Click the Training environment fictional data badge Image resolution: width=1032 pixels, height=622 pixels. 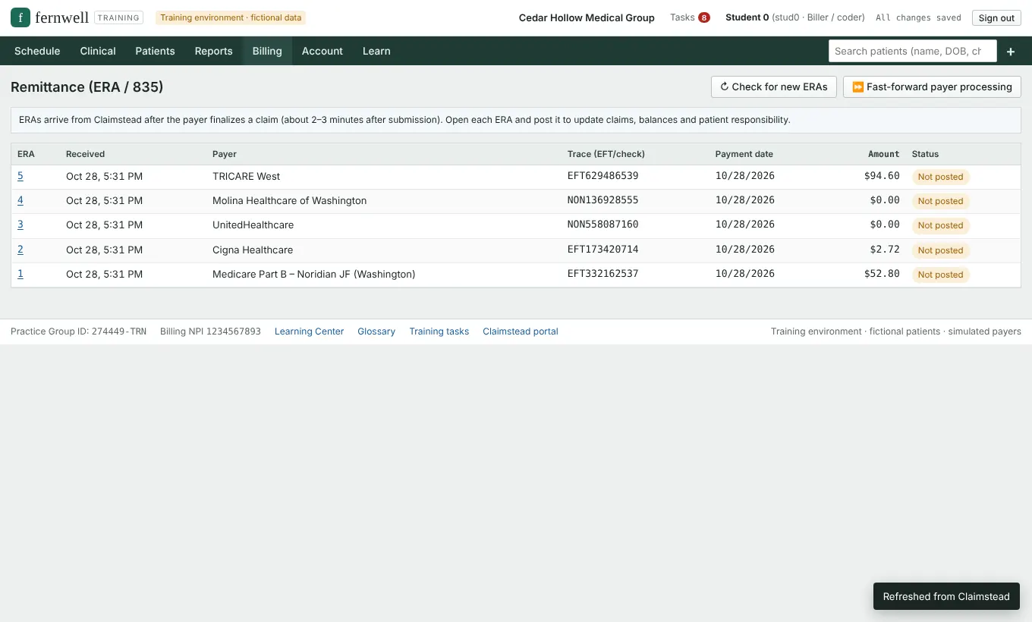[231, 17]
